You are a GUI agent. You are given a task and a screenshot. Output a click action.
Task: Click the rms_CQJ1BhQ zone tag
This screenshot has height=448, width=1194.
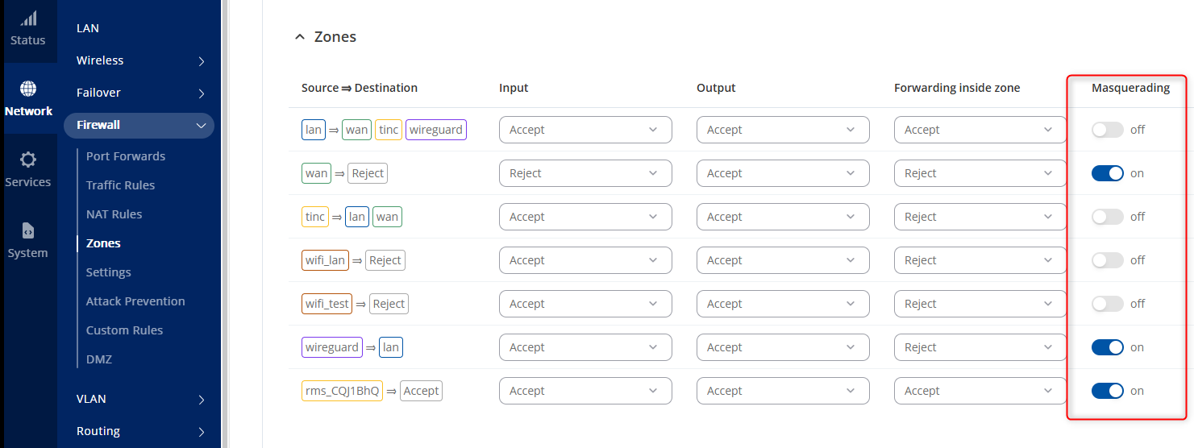(x=342, y=391)
